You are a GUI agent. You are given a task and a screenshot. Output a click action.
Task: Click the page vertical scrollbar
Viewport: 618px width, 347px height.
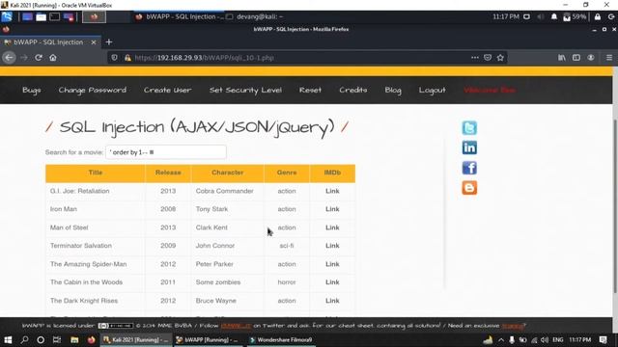click(615, 206)
